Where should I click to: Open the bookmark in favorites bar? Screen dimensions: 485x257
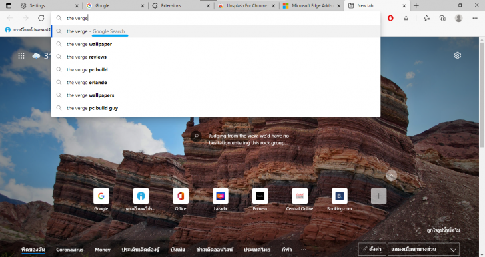pos(28,30)
